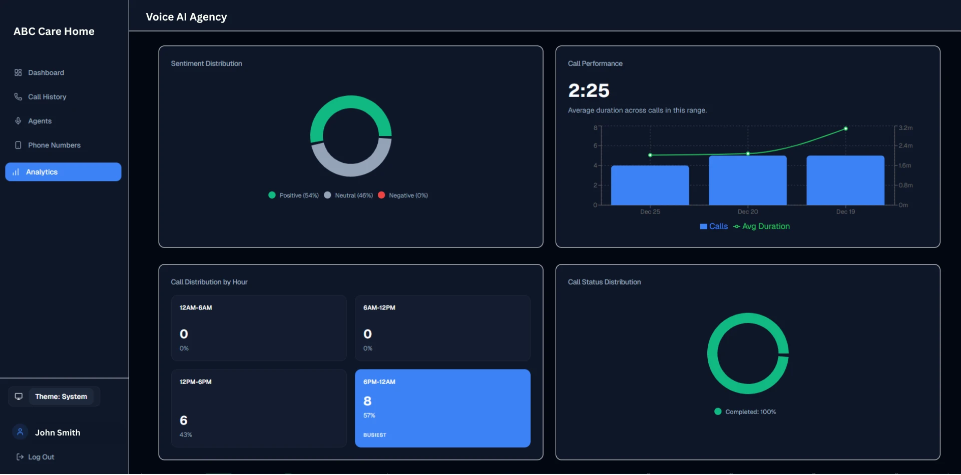Click the Dec 25 calls bar
Viewport: 961px width, 475px height.
[650, 185]
